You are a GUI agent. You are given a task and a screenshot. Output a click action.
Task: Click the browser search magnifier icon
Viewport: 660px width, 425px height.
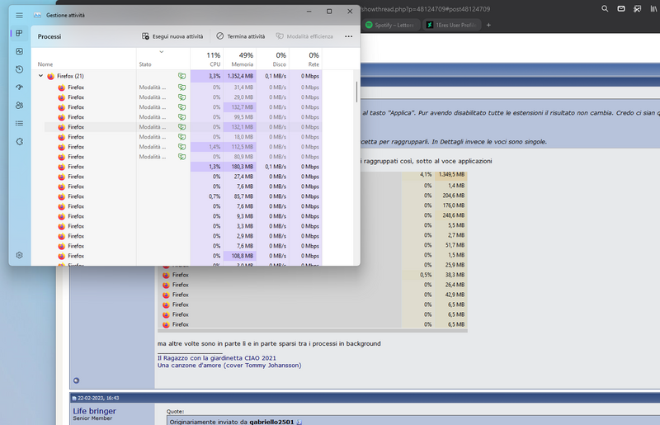(605, 8)
